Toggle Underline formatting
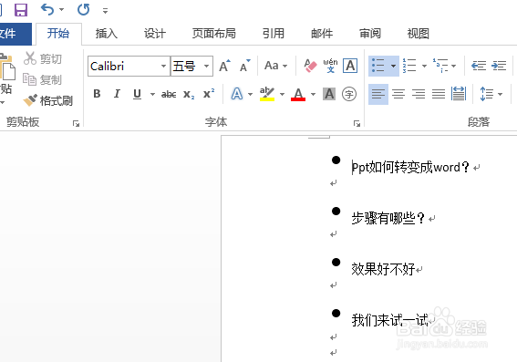This screenshot has height=362, width=517. 137,94
